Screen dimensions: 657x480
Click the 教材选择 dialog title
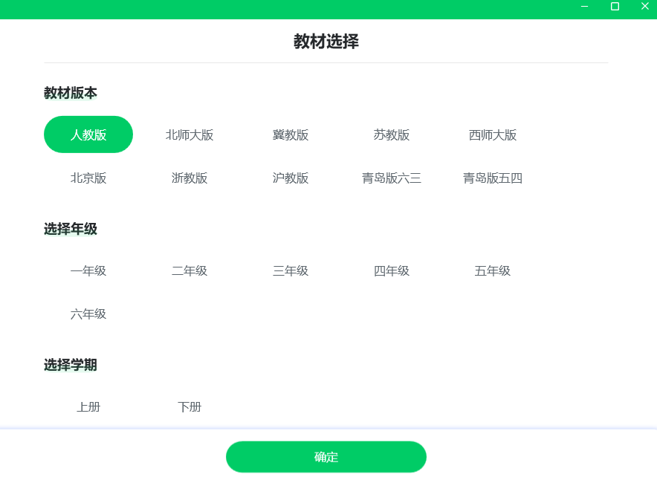pyautogui.click(x=326, y=42)
